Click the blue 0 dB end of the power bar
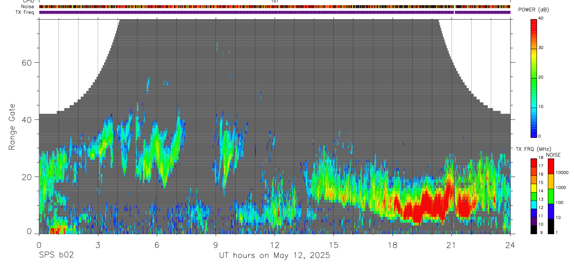574x265 pixels. pos(533,134)
